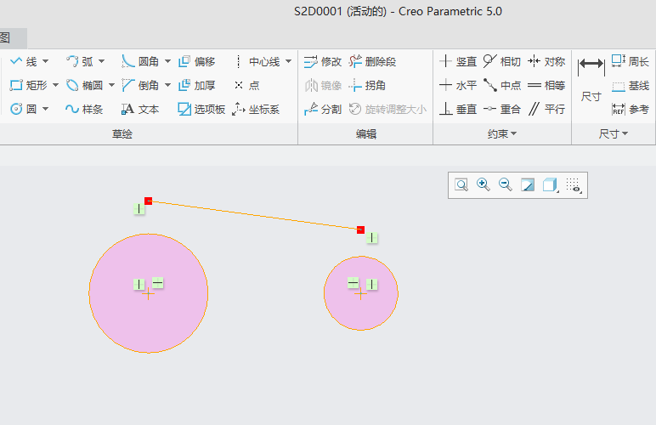Apply the Coincident (重合) constraint
The width and height of the screenshot is (656, 425).
(x=502, y=109)
